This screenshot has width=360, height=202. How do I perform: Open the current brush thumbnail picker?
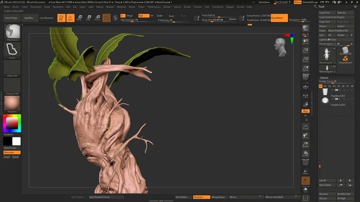tap(12, 32)
